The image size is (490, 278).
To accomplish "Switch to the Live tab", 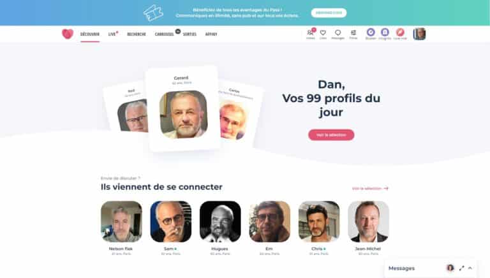I will coord(112,34).
